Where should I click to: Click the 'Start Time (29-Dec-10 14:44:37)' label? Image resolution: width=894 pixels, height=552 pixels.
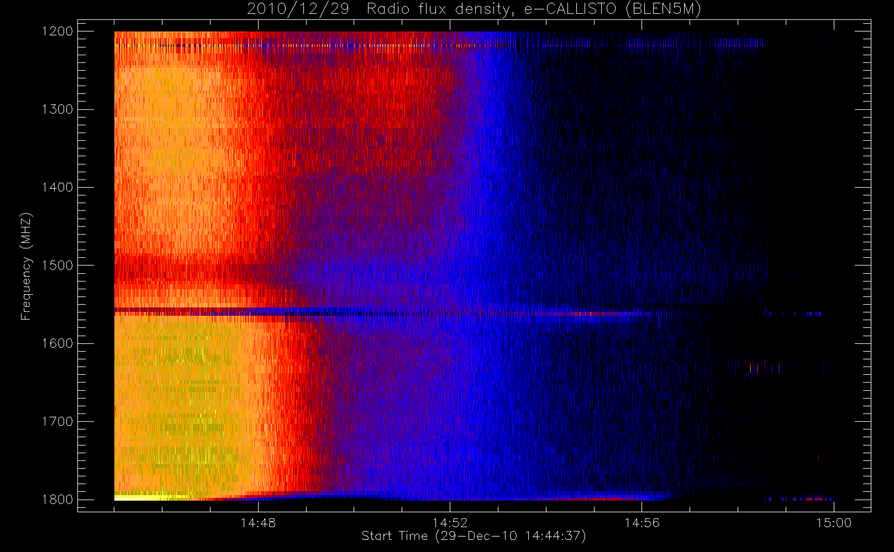[474, 536]
